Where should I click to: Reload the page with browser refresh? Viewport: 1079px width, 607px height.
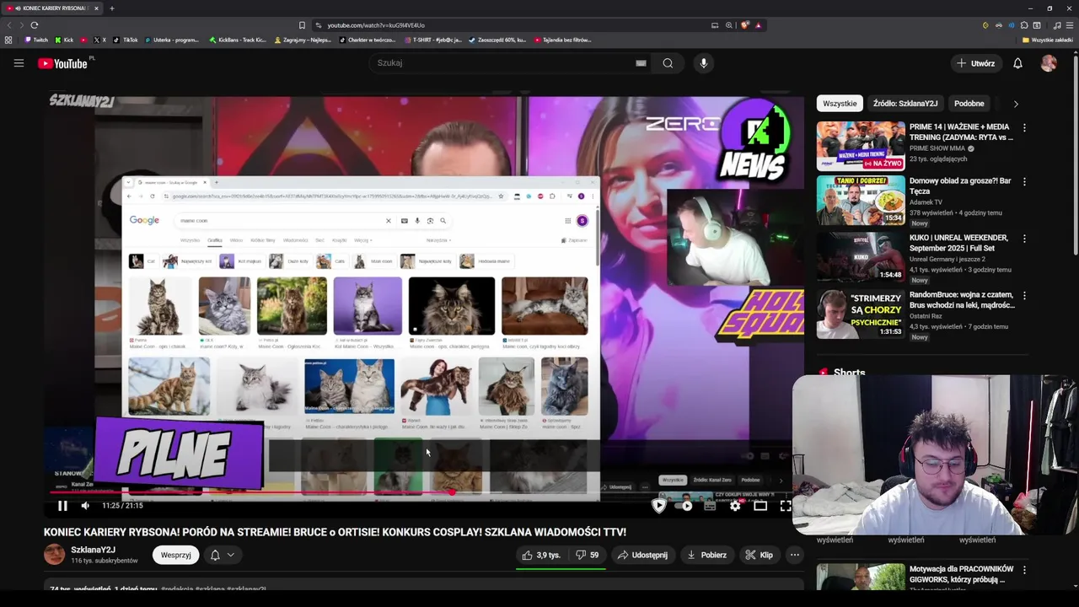pos(34,25)
